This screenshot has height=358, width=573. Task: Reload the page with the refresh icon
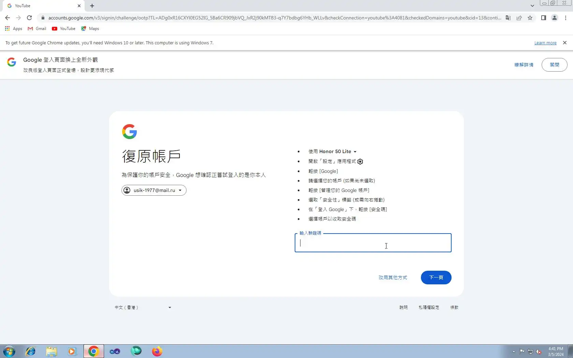click(29, 18)
